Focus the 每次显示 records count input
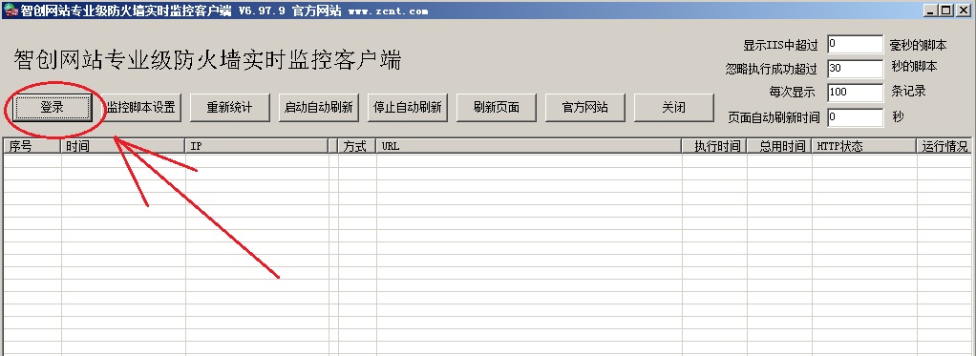The height and width of the screenshot is (356, 976). [856, 93]
